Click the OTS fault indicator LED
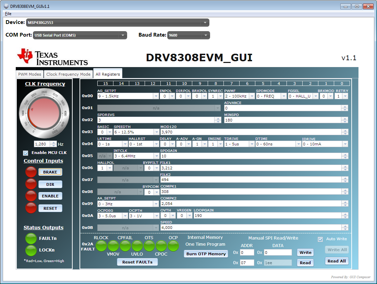 tap(149, 246)
